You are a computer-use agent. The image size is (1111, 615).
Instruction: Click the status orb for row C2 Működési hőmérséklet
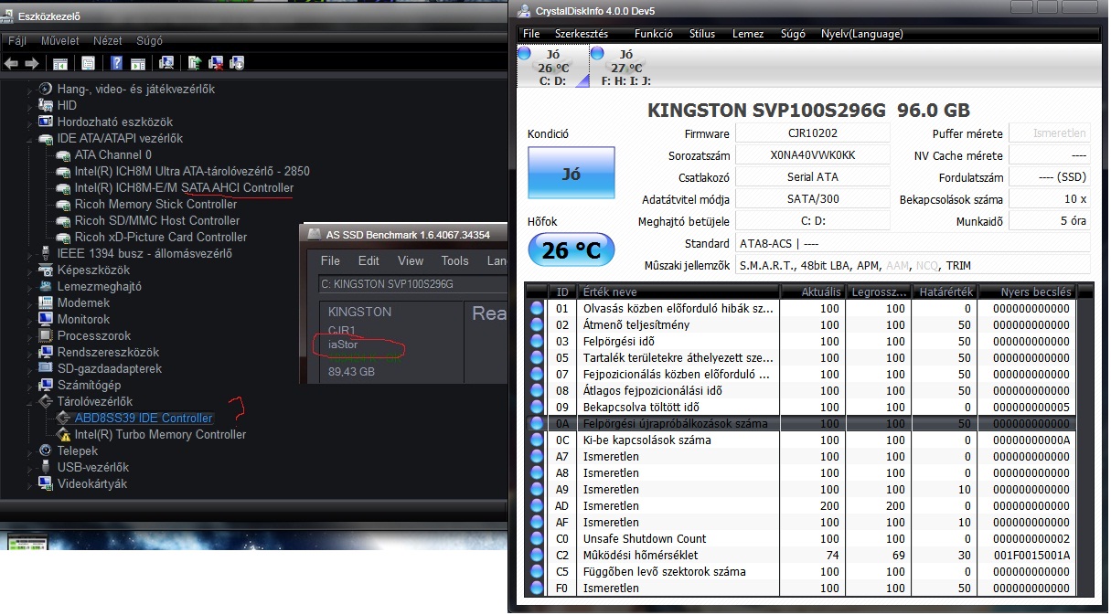coord(537,556)
